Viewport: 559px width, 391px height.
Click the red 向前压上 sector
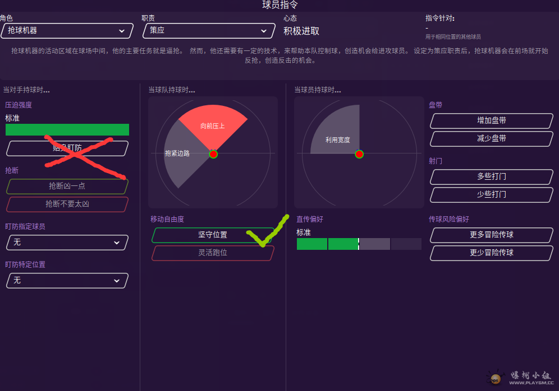point(213,124)
